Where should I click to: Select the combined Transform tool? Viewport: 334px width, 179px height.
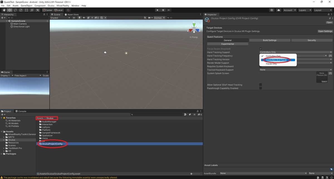click(x=32, y=10)
